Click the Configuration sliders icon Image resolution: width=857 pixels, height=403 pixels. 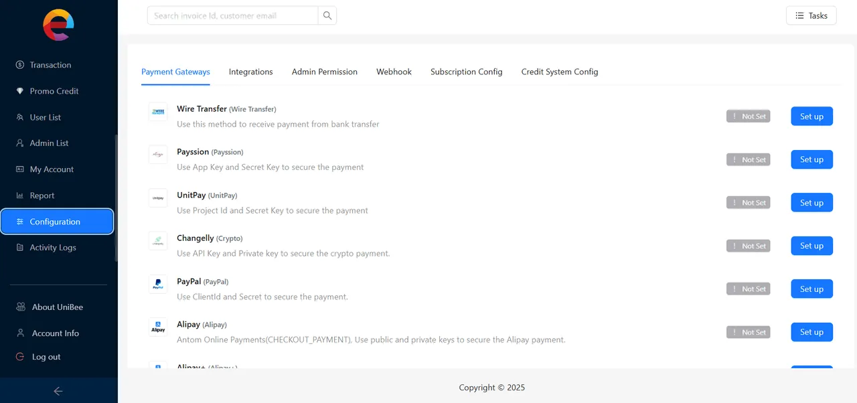click(20, 222)
